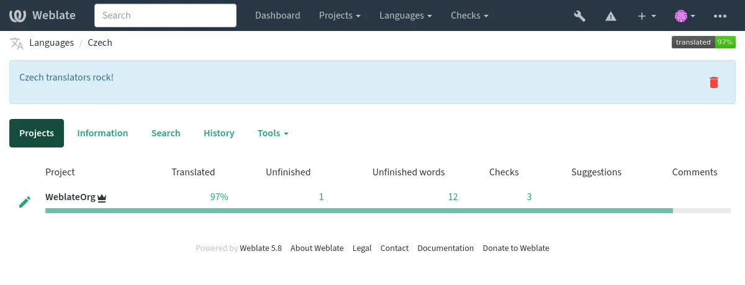Viewport: 745px width, 285px height.
Task: Open the warning triangle alerts icon
Action: (611, 16)
